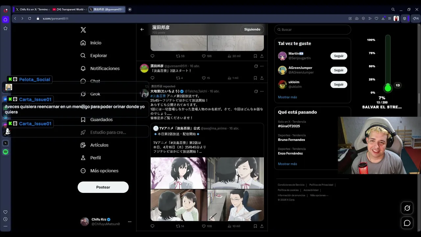Show more trends under Qué está pasando
This screenshot has width=421, height=237.
(x=287, y=164)
